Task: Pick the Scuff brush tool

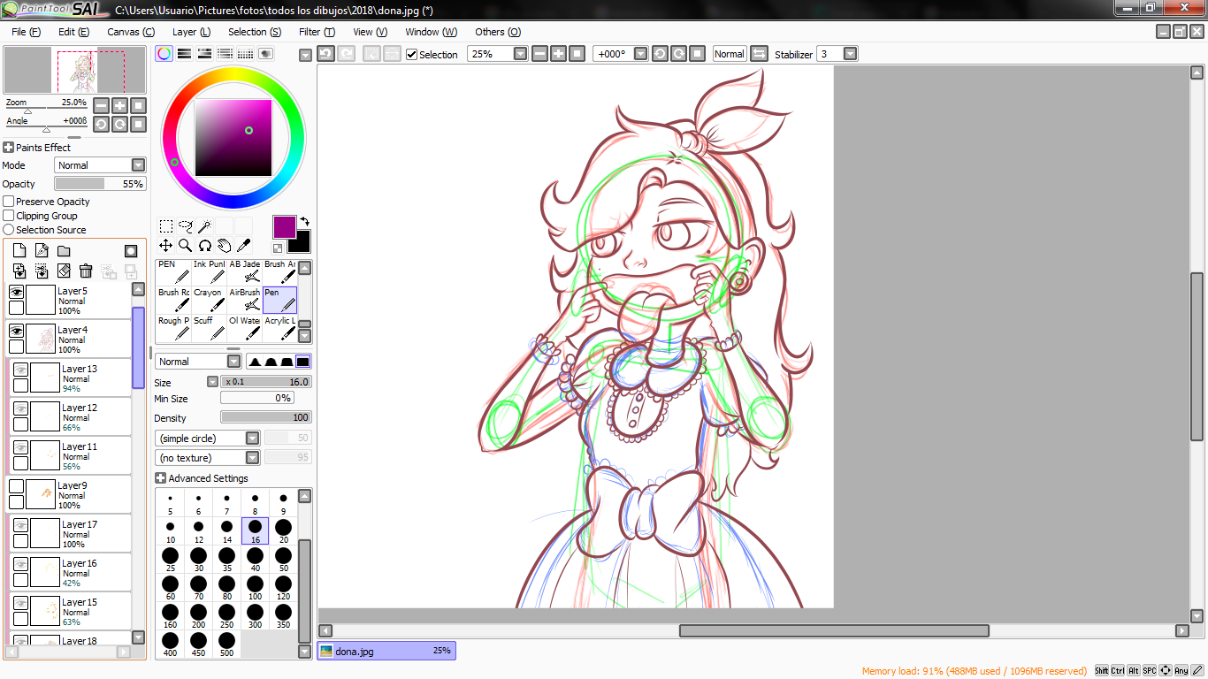Action: coord(209,329)
